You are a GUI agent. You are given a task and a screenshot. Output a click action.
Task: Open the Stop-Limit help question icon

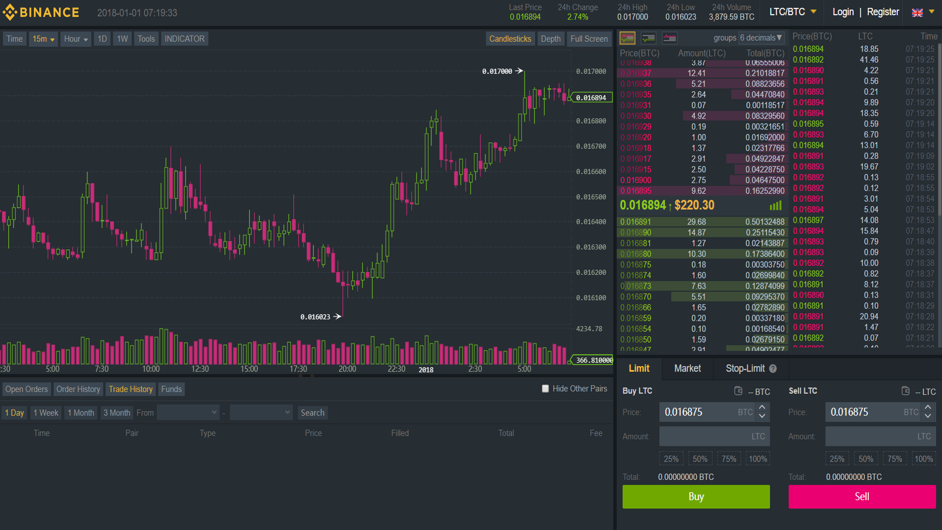[x=773, y=369]
